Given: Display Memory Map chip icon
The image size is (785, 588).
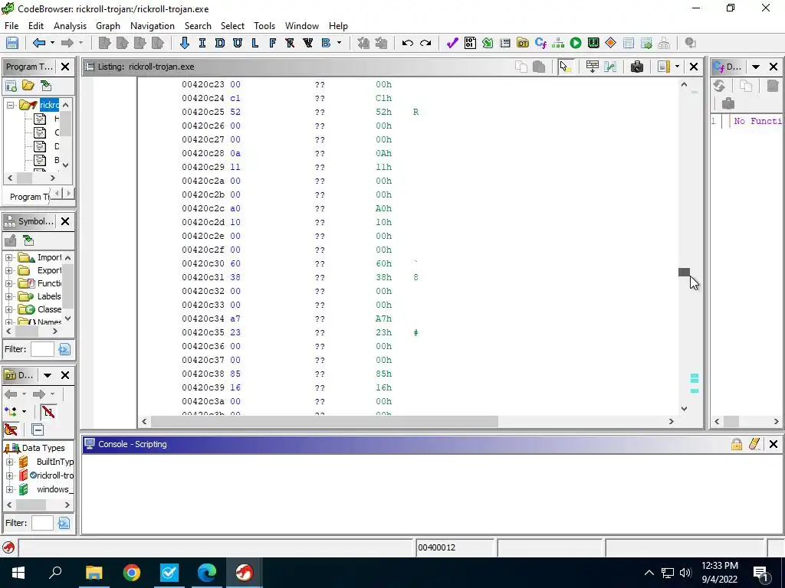Looking at the screenshot, I should (x=593, y=43).
